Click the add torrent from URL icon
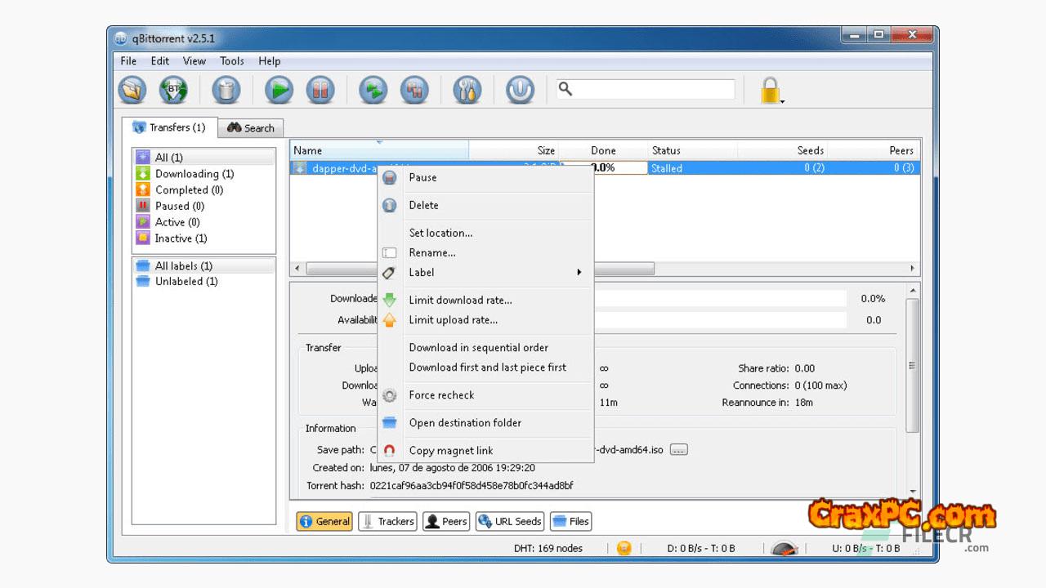 click(x=173, y=90)
